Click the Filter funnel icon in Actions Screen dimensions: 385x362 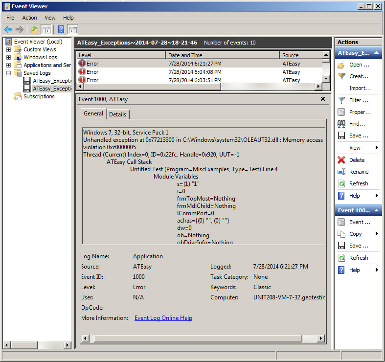pyautogui.click(x=341, y=100)
